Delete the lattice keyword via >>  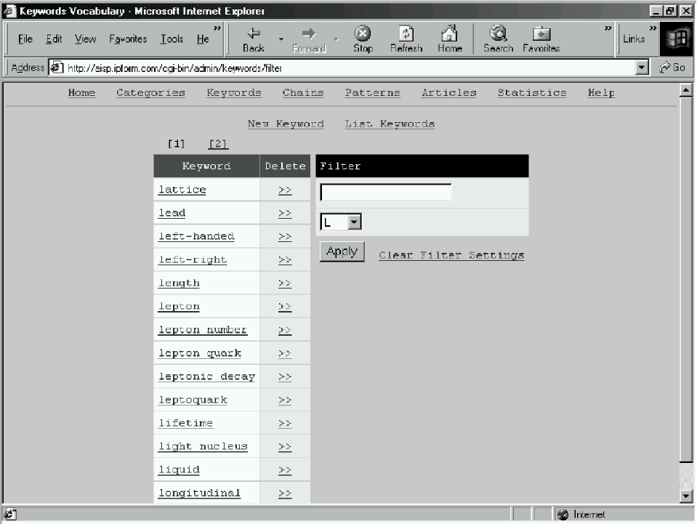pyautogui.click(x=284, y=190)
